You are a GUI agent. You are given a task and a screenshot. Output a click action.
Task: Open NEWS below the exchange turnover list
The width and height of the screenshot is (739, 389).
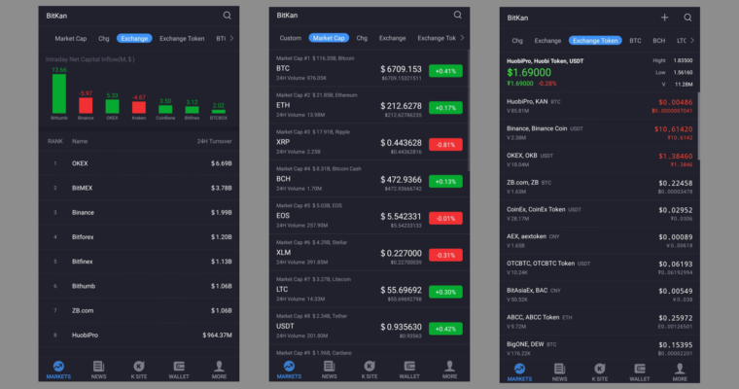pyautogui.click(x=98, y=369)
